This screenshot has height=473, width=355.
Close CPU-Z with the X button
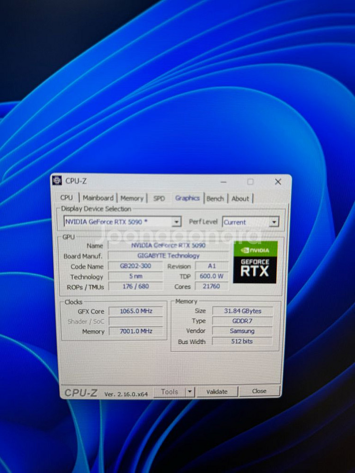tap(278, 182)
